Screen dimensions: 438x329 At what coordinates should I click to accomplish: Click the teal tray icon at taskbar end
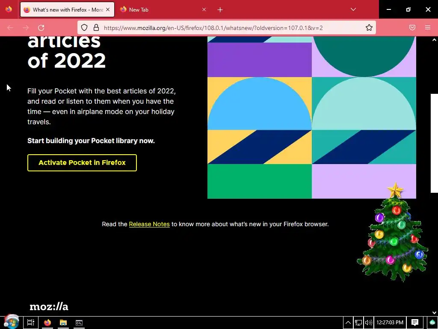point(432,323)
